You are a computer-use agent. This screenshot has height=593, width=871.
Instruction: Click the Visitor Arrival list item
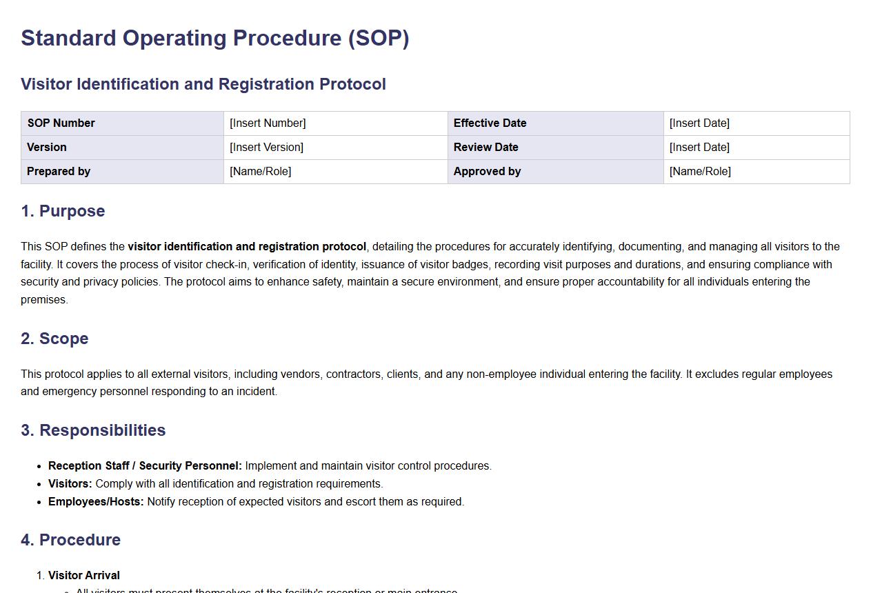coord(84,576)
